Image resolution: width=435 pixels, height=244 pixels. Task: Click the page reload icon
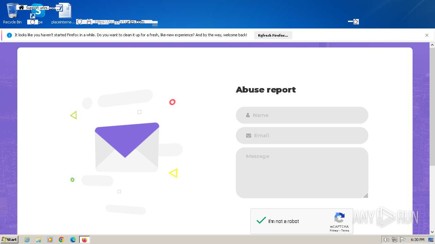pos(33,22)
